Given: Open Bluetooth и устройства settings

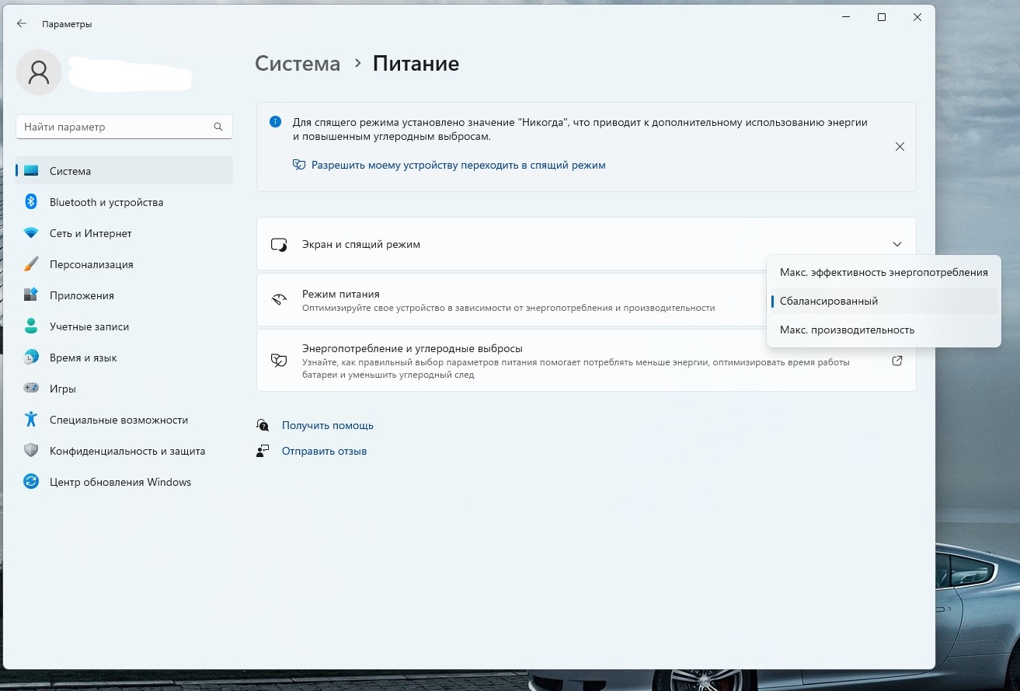Looking at the screenshot, I should tap(124, 202).
